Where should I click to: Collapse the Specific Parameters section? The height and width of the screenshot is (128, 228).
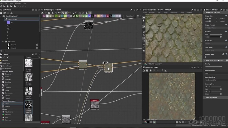[x=204, y=61]
